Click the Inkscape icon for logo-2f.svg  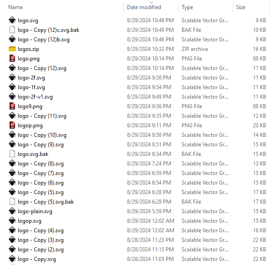point(12,78)
